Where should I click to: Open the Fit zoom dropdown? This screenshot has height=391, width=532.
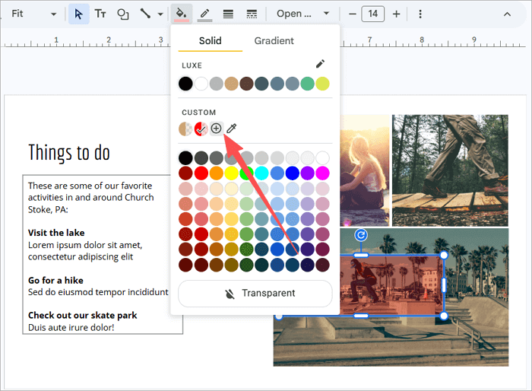[x=33, y=14]
